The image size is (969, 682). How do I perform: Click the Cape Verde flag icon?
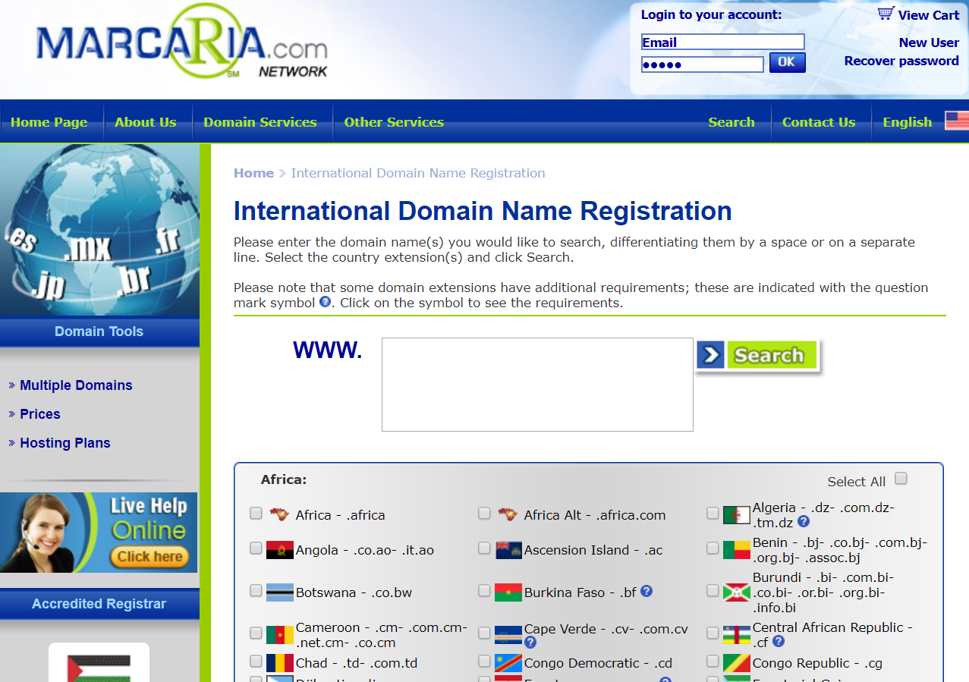[508, 634]
